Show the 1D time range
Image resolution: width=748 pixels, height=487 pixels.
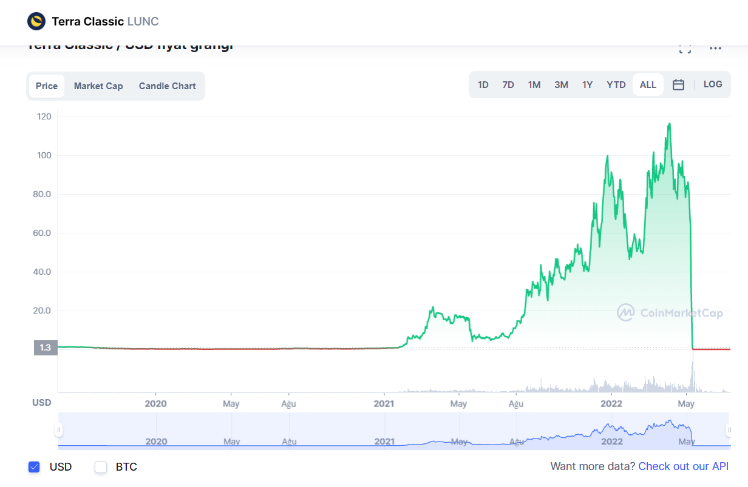pos(483,85)
